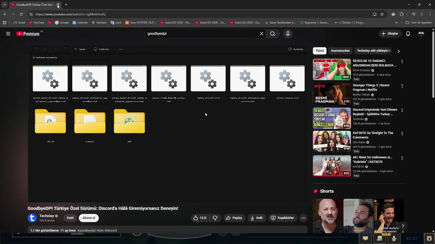Open the Çevir bookmark
The image size is (435, 244).
pos(116,23)
